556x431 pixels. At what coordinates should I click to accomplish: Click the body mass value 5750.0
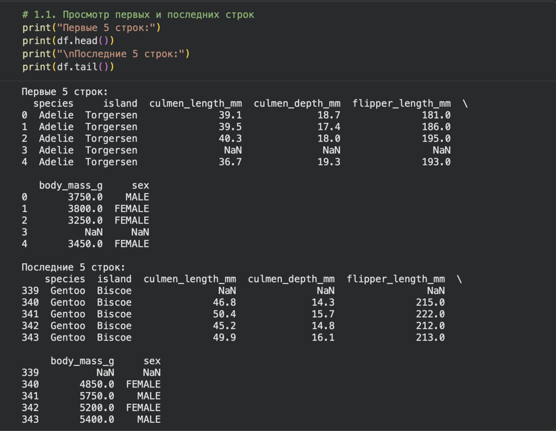97,396
